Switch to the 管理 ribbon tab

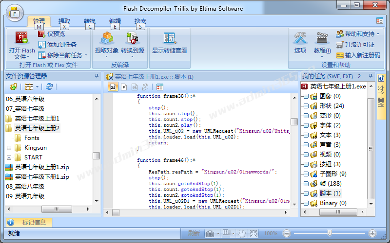coord(39,21)
